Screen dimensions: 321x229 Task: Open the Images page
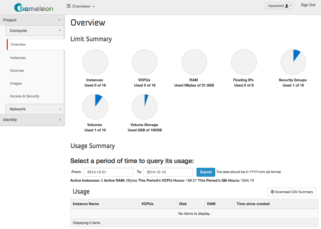[16, 83]
